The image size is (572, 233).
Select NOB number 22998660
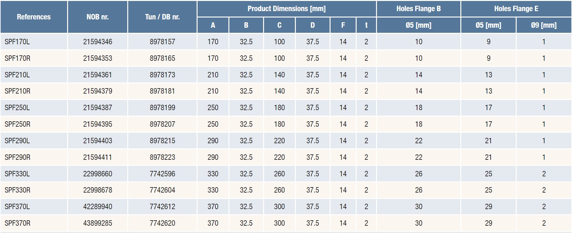(x=98, y=174)
